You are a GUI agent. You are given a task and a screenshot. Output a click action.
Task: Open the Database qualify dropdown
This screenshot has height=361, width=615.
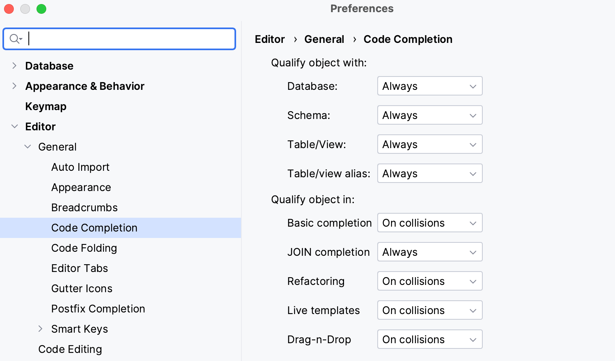429,86
